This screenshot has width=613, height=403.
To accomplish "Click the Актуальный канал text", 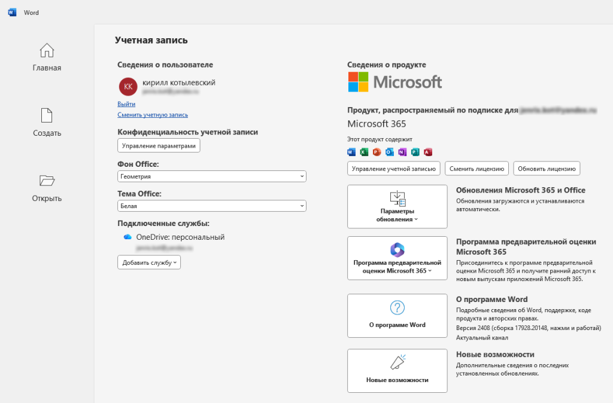I will tap(482, 338).
